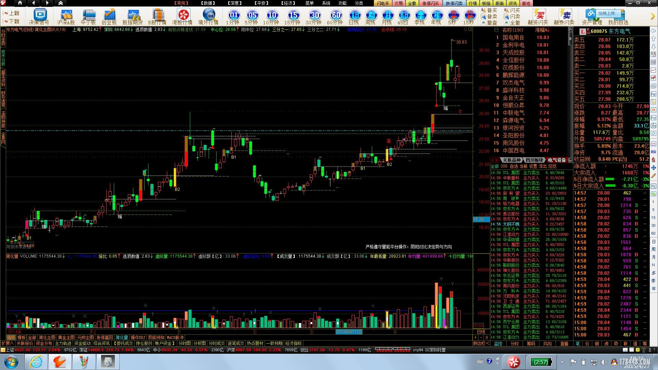The height and width of the screenshot is (370, 658).
Task: Click the 融资闪买 margin buy icon
Action: pos(538,16)
